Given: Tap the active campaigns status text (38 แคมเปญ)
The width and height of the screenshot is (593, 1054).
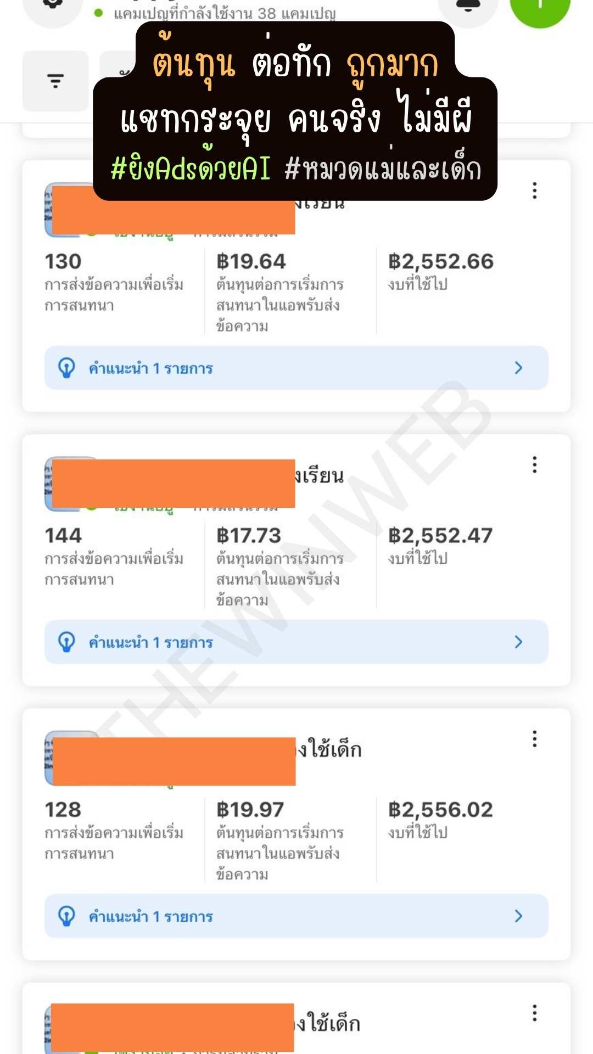Looking at the screenshot, I should tap(225, 13).
